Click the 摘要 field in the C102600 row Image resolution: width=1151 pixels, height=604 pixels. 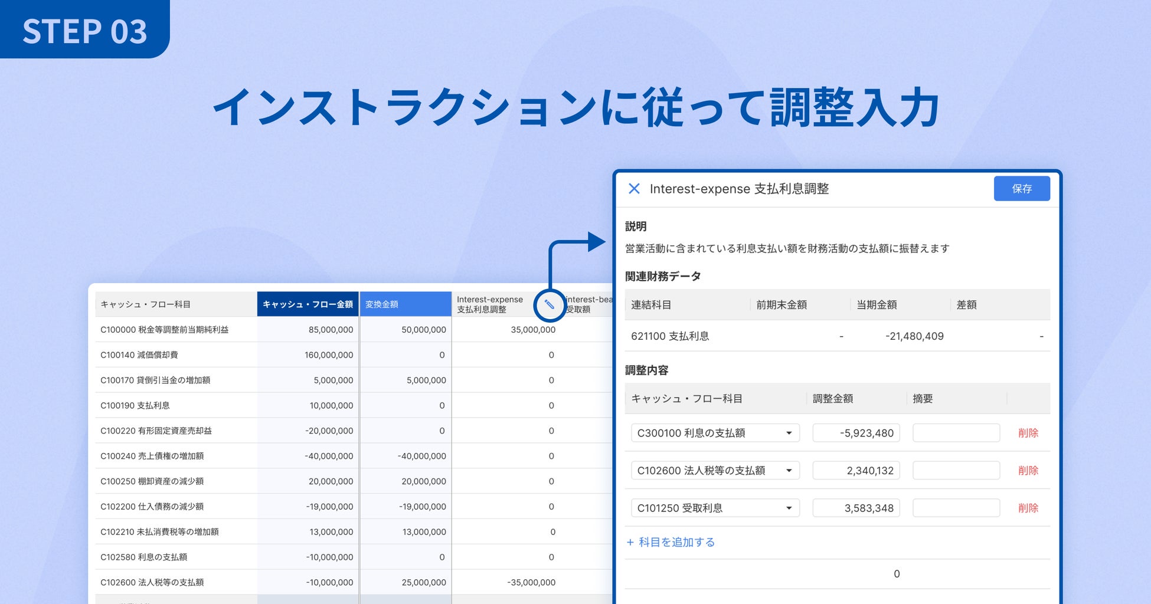[956, 471]
